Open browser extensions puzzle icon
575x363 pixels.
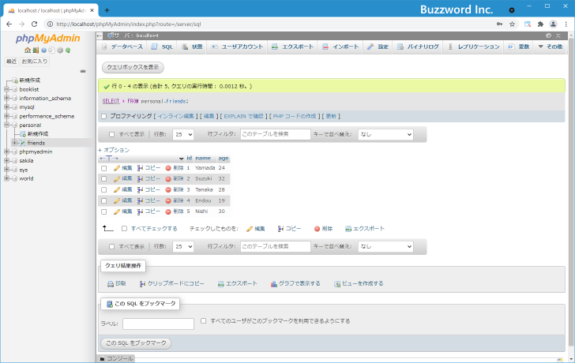coord(540,24)
